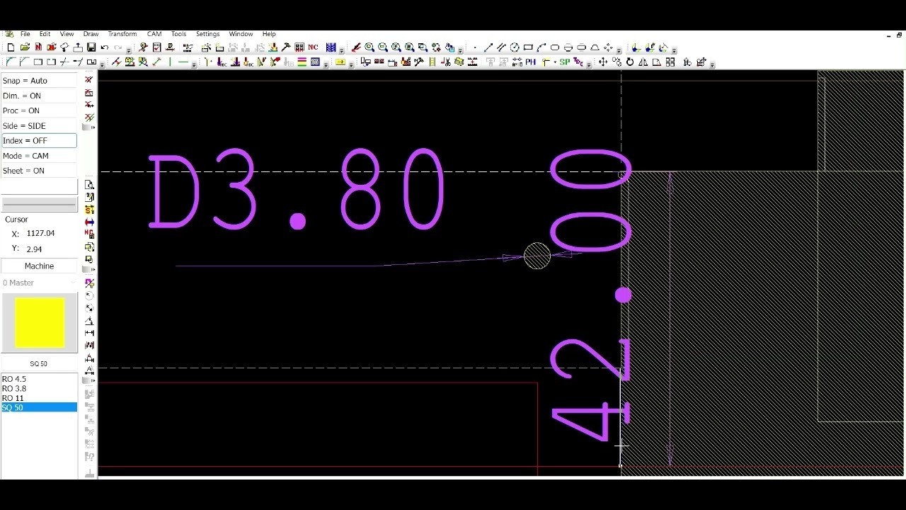This screenshot has width=906, height=510.
Task: Open the Help menu
Action: [x=269, y=34]
